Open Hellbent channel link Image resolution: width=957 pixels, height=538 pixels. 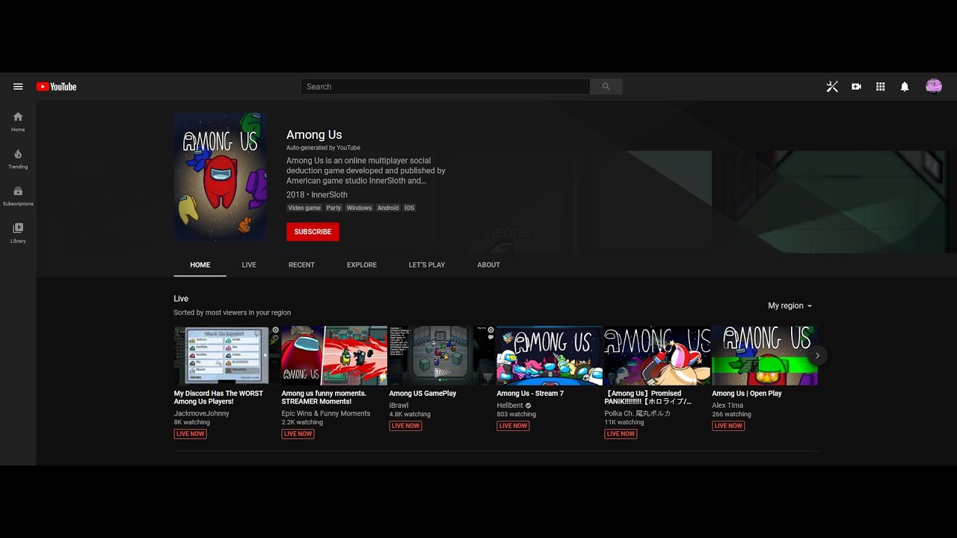[x=510, y=406]
